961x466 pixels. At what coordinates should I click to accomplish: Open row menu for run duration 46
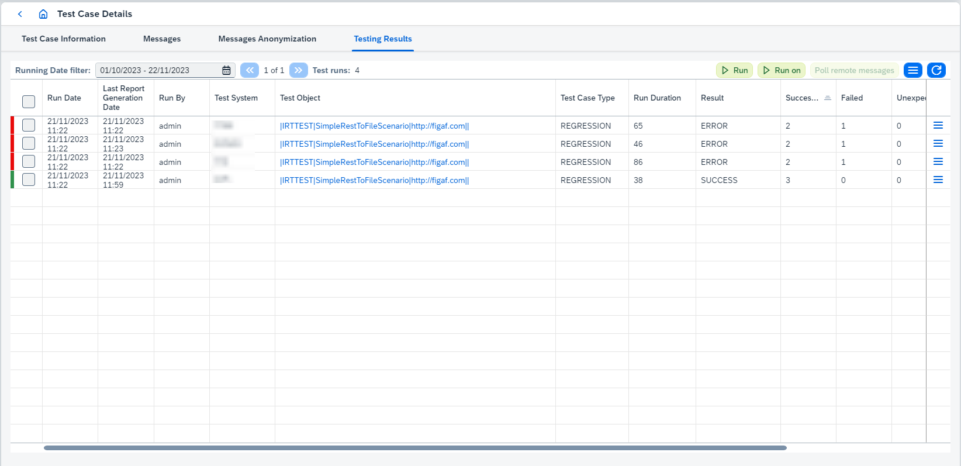coord(938,143)
